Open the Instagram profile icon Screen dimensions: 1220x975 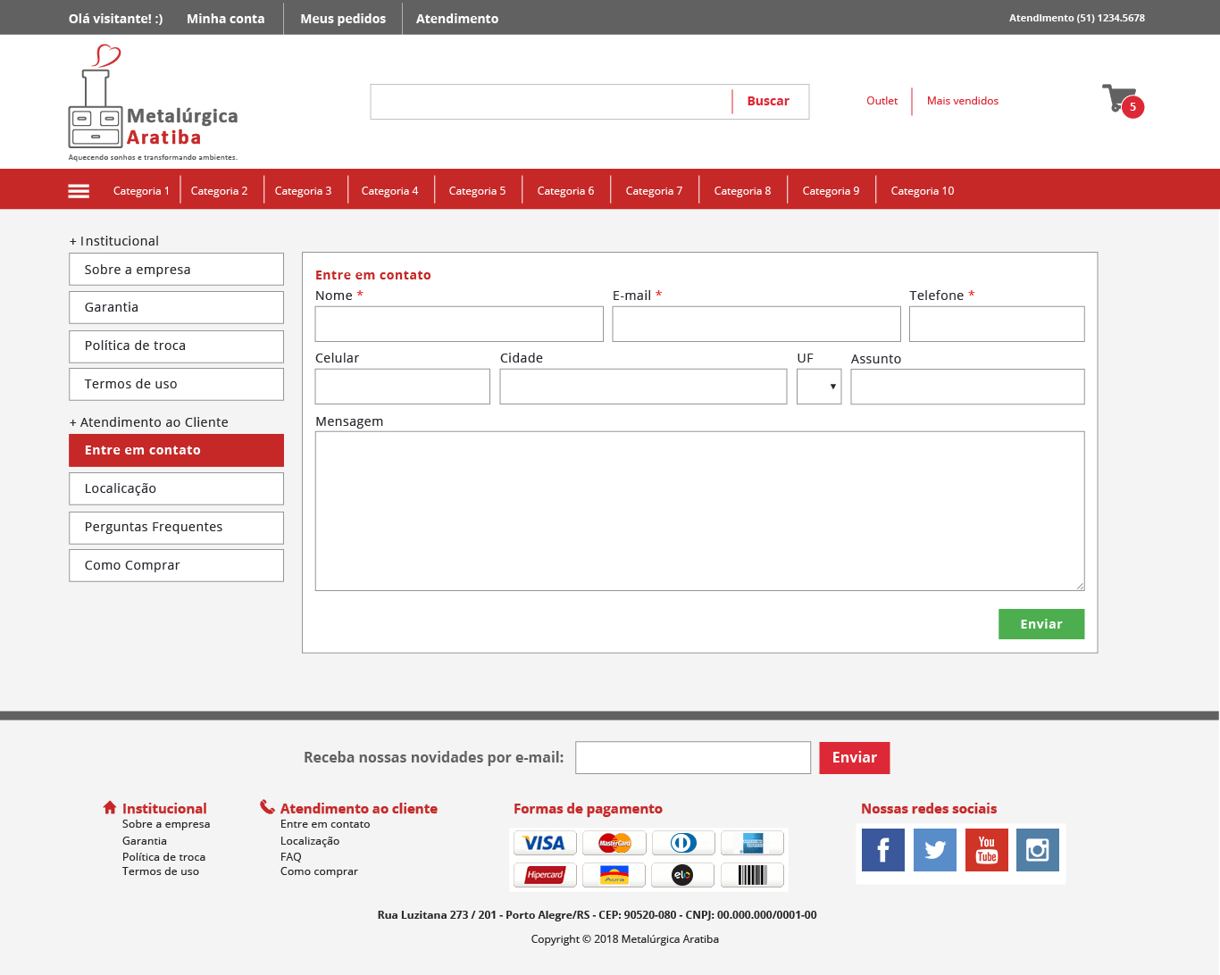click(1037, 850)
